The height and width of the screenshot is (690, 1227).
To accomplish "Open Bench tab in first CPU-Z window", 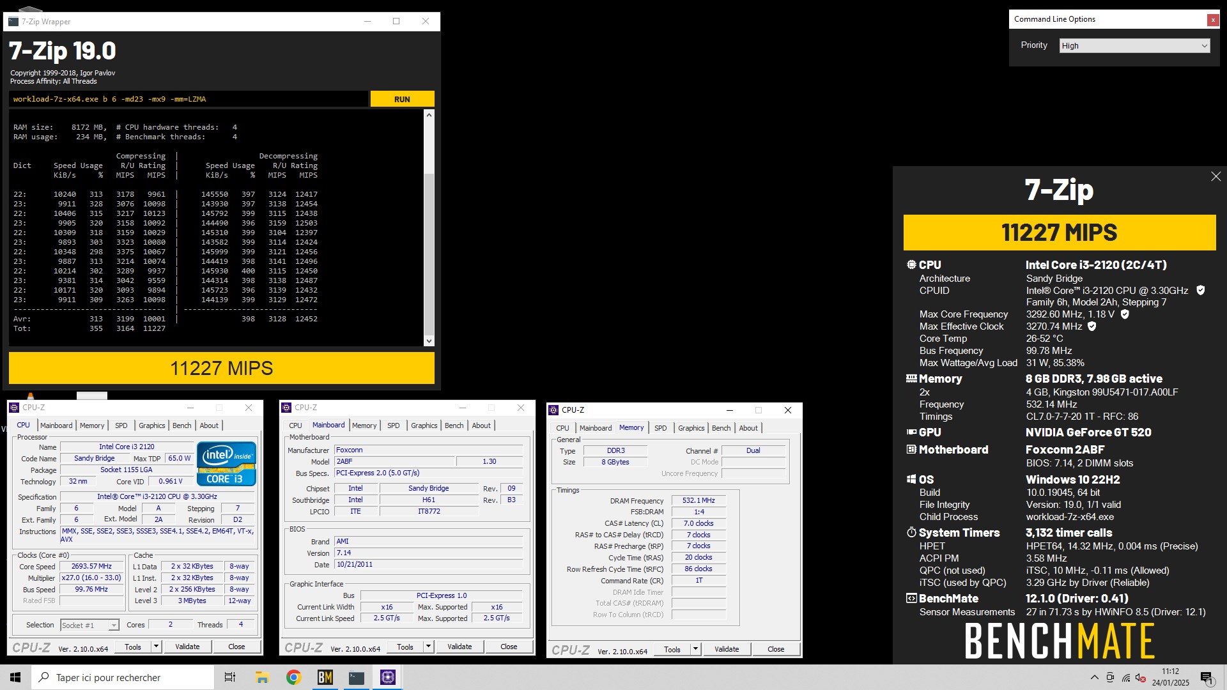I will 182,425.
